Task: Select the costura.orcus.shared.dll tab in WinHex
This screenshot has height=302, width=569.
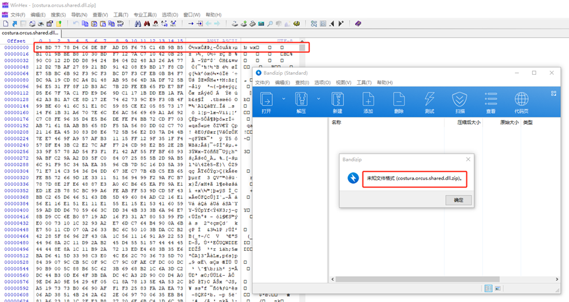Action: point(30,33)
